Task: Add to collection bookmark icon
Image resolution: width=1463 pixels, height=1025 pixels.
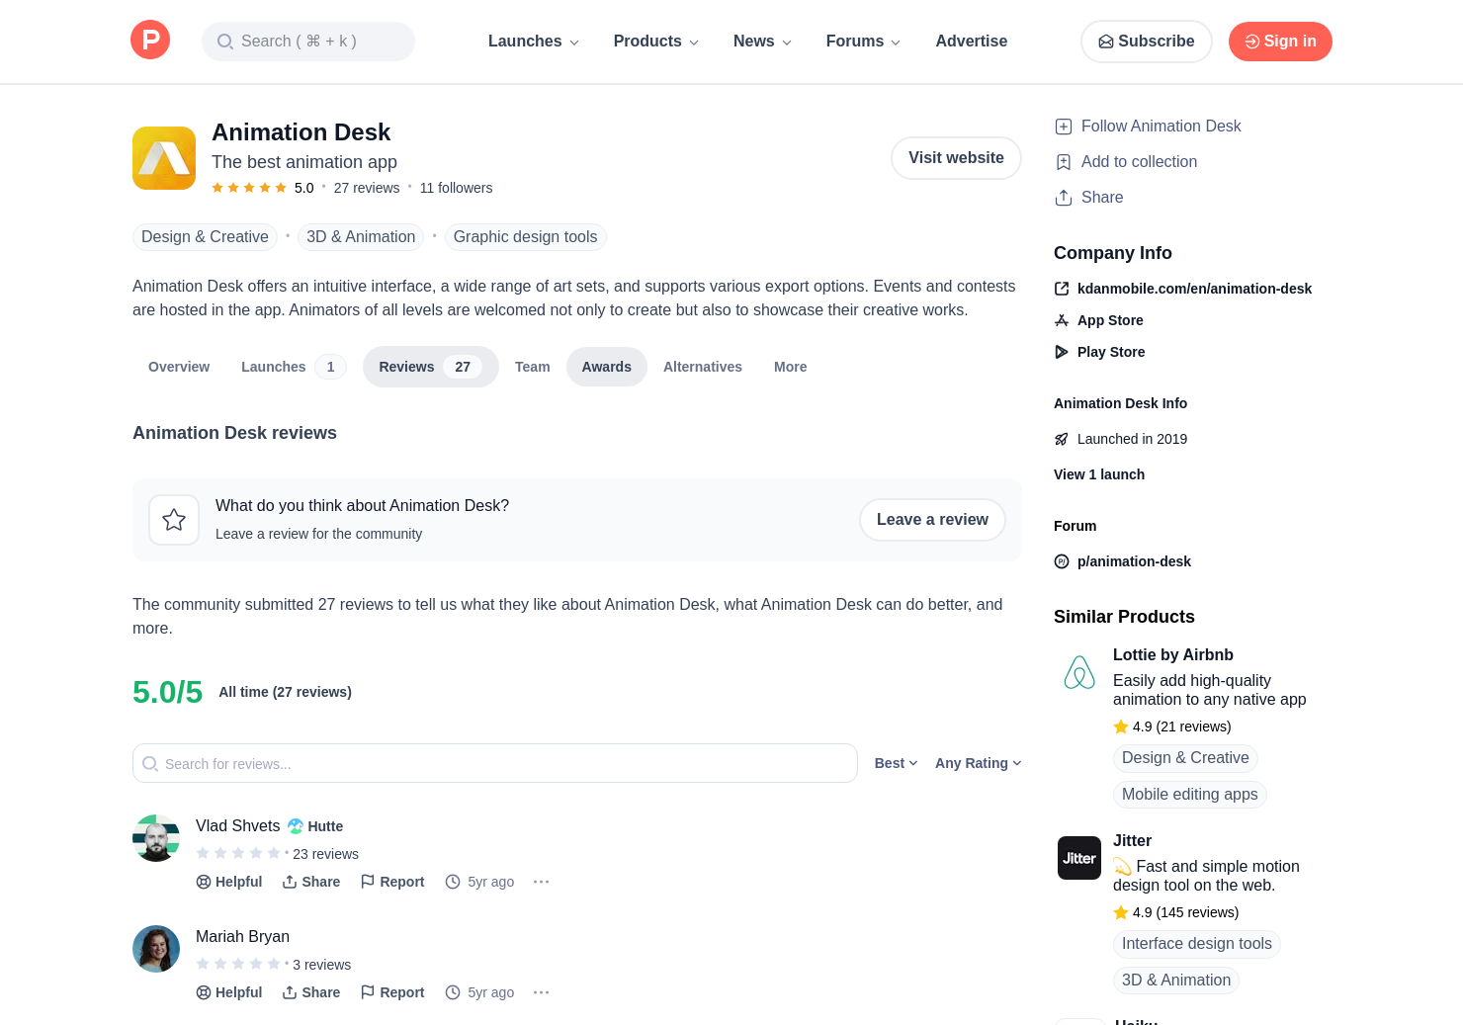Action: point(1064,162)
